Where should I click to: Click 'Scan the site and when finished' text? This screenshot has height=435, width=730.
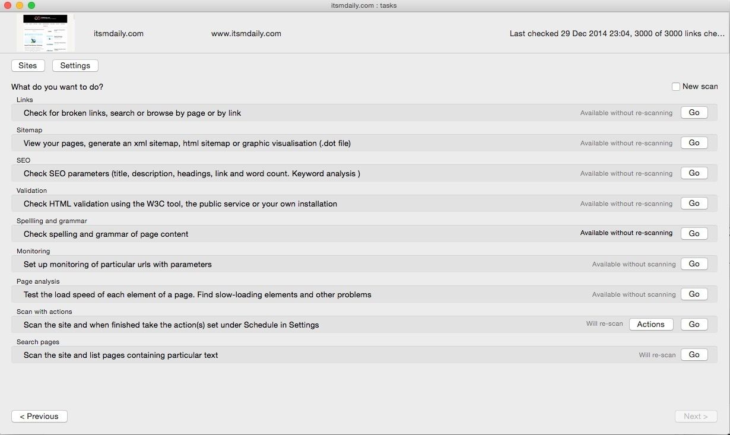click(x=172, y=325)
